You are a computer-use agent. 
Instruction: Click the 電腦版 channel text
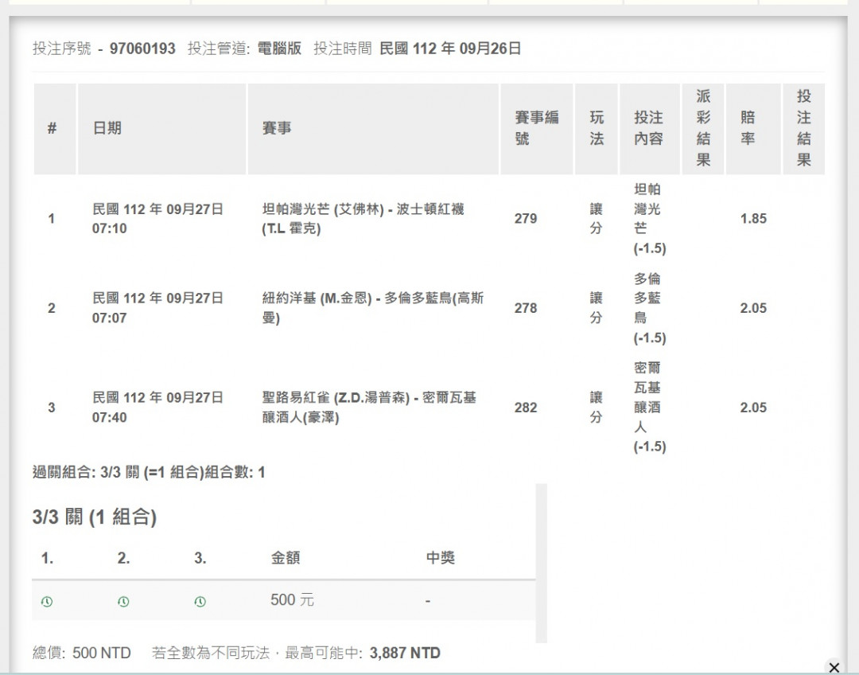click(279, 49)
